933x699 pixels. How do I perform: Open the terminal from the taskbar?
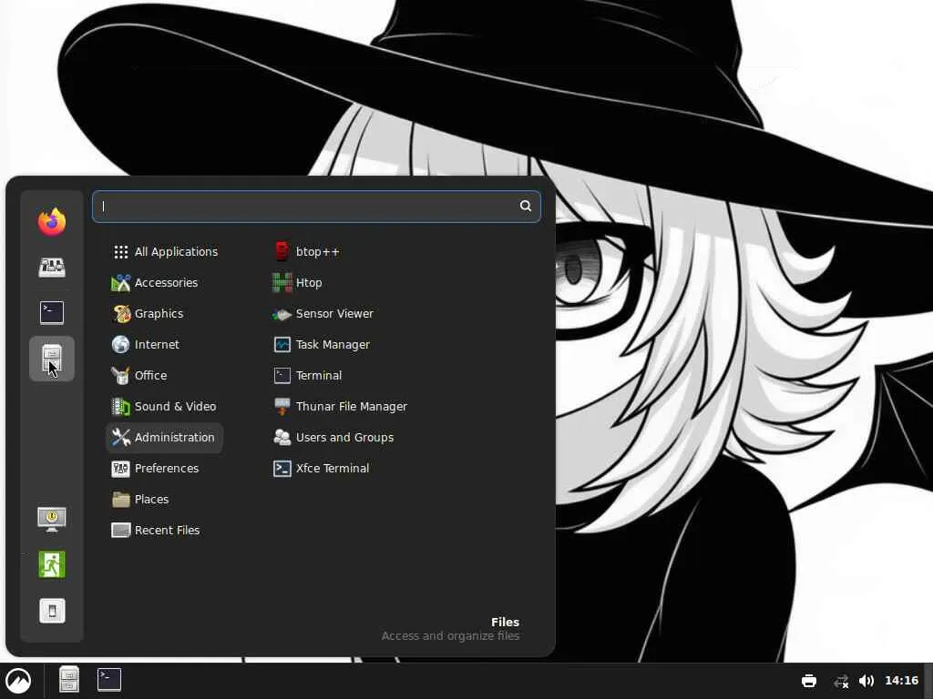(x=109, y=679)
